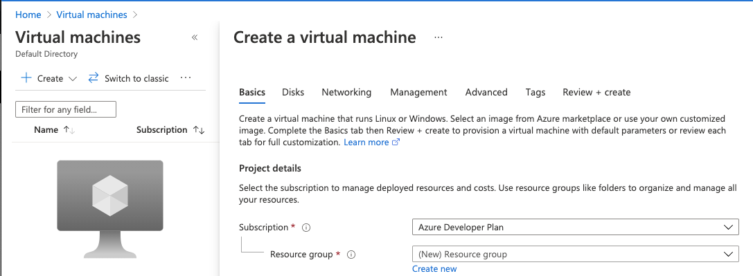Go to the Tags tab
753x276 pixels.
[x=535, y=92]
